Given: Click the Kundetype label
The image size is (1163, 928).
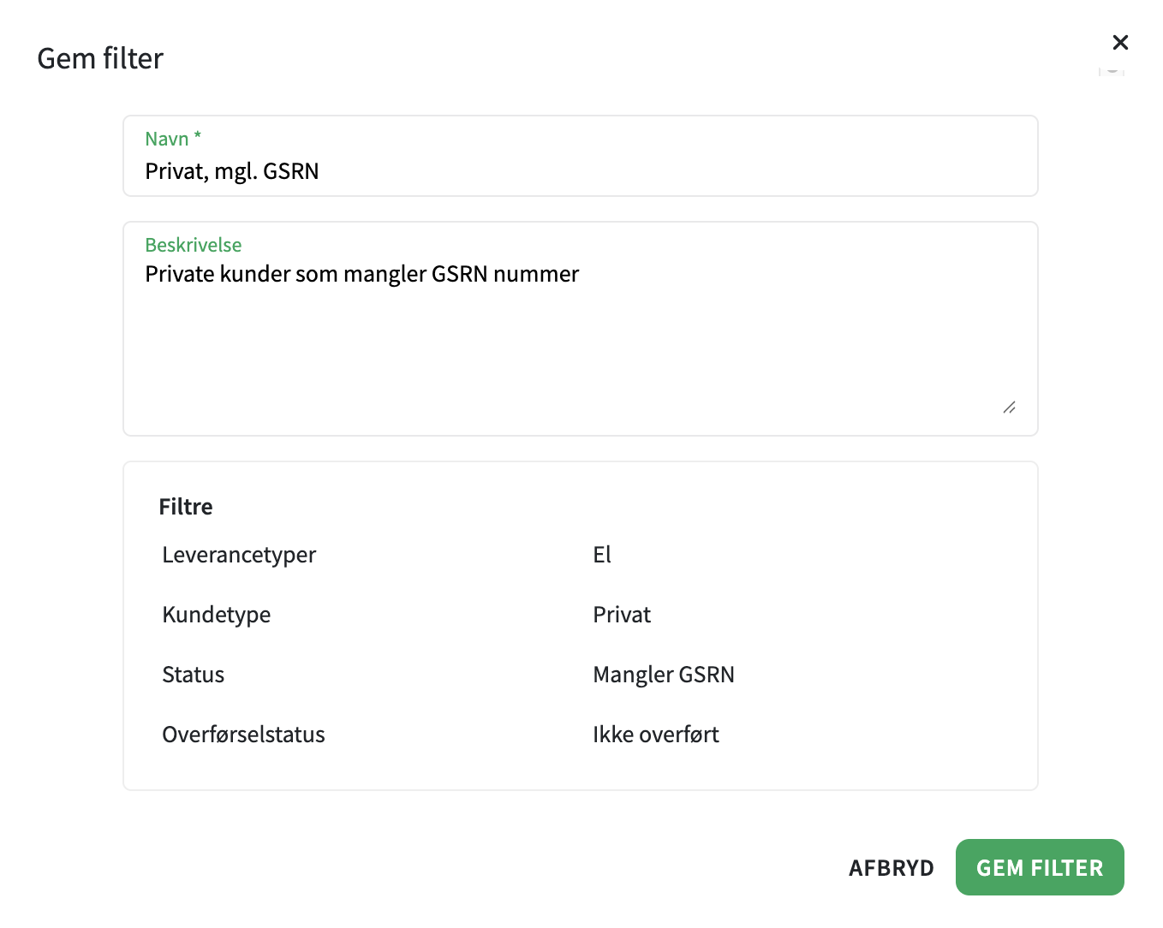Looking at the screenshot, I should click(216, 615).
